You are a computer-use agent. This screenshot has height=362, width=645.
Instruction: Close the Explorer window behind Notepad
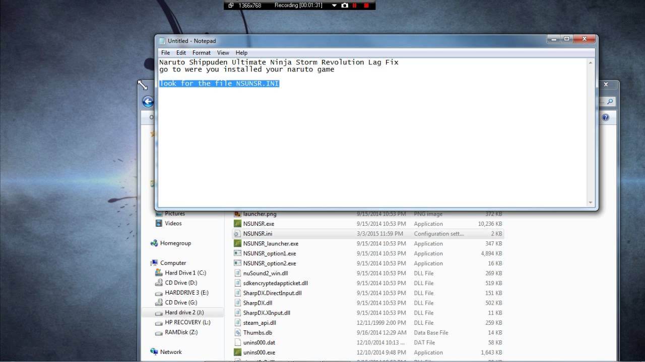point(606,84)
